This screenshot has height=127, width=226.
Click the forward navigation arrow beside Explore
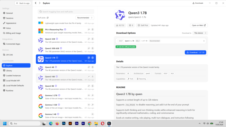tap(40, 3)
